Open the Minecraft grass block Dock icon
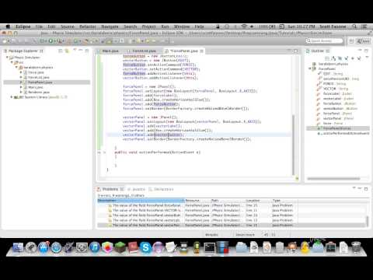 pyautogui.click(x=120, y=247)
